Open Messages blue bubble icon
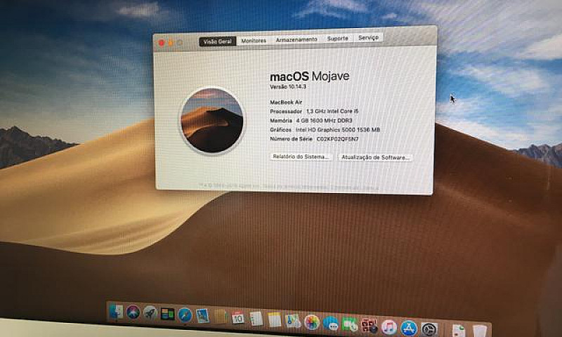Screen dimensions: 562x337 [330, 324]
